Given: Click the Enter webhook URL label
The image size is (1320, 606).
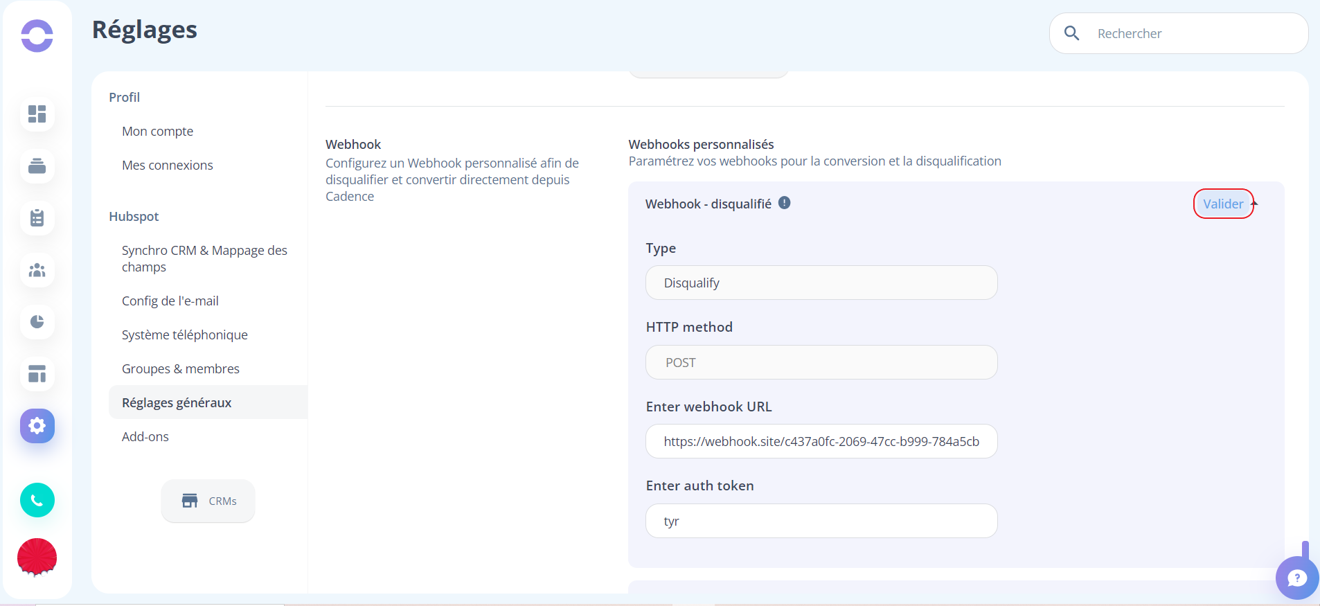Looking at the screenshot, I should (x=708, y=407).
